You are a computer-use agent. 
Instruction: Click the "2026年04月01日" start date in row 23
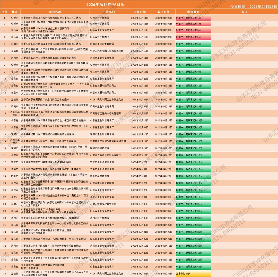tap(140, 169)
